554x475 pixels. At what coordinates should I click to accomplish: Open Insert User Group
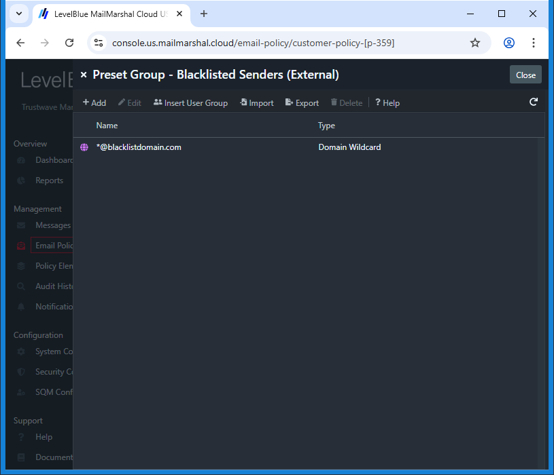click(x=191, y=102)
